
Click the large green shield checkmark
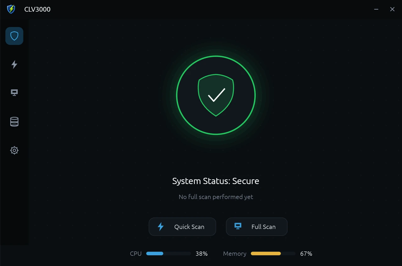216,95
